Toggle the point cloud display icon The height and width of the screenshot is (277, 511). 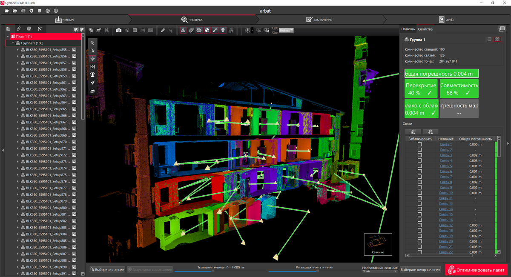tap(199, 30)
